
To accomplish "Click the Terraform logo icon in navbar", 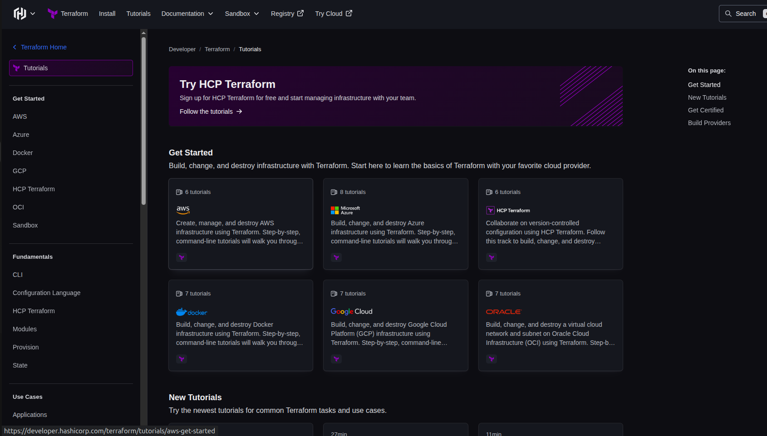I will (53, 14).
